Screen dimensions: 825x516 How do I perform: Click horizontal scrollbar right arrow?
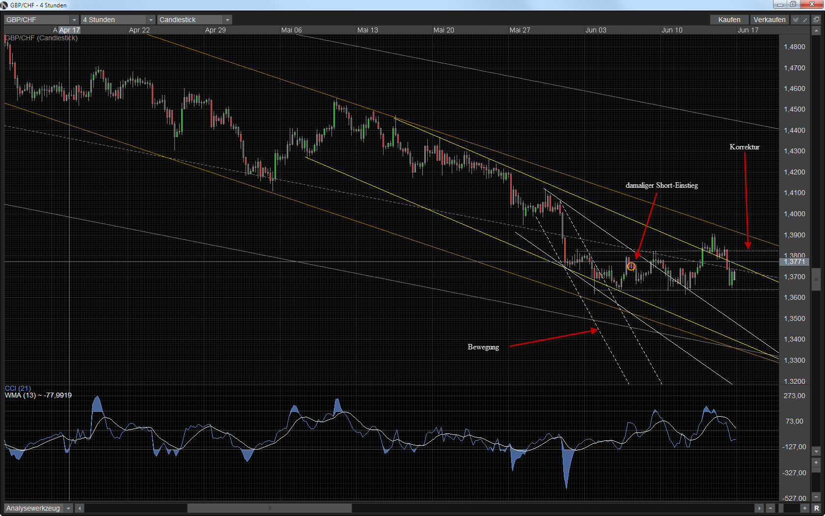(x=759, y=508)
